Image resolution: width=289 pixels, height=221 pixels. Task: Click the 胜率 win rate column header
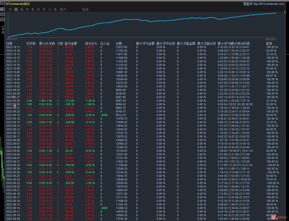click(x=269, y=44)
